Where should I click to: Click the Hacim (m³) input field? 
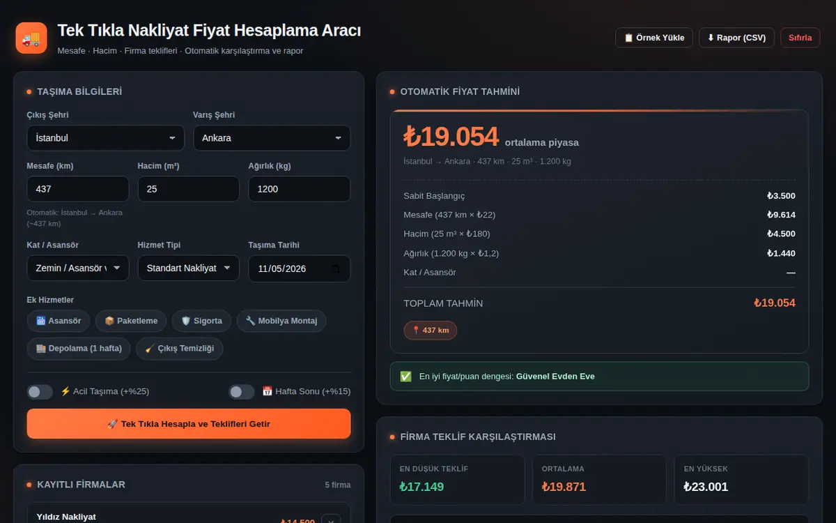189,189
